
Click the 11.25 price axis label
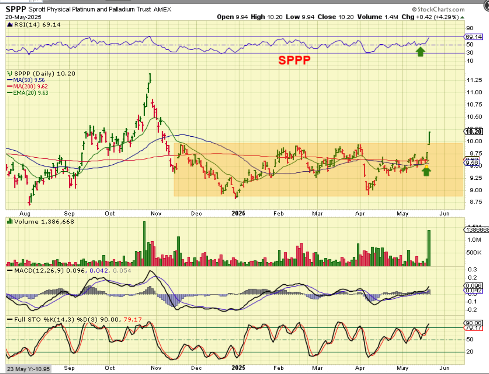[x=474, y=80]
